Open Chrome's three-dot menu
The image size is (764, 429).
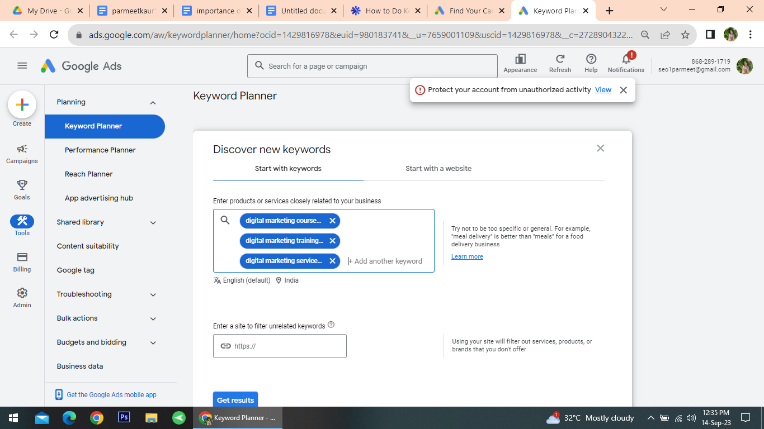[750, 35]
